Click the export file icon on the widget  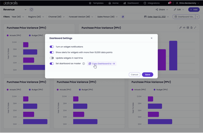tap(191, 28)
